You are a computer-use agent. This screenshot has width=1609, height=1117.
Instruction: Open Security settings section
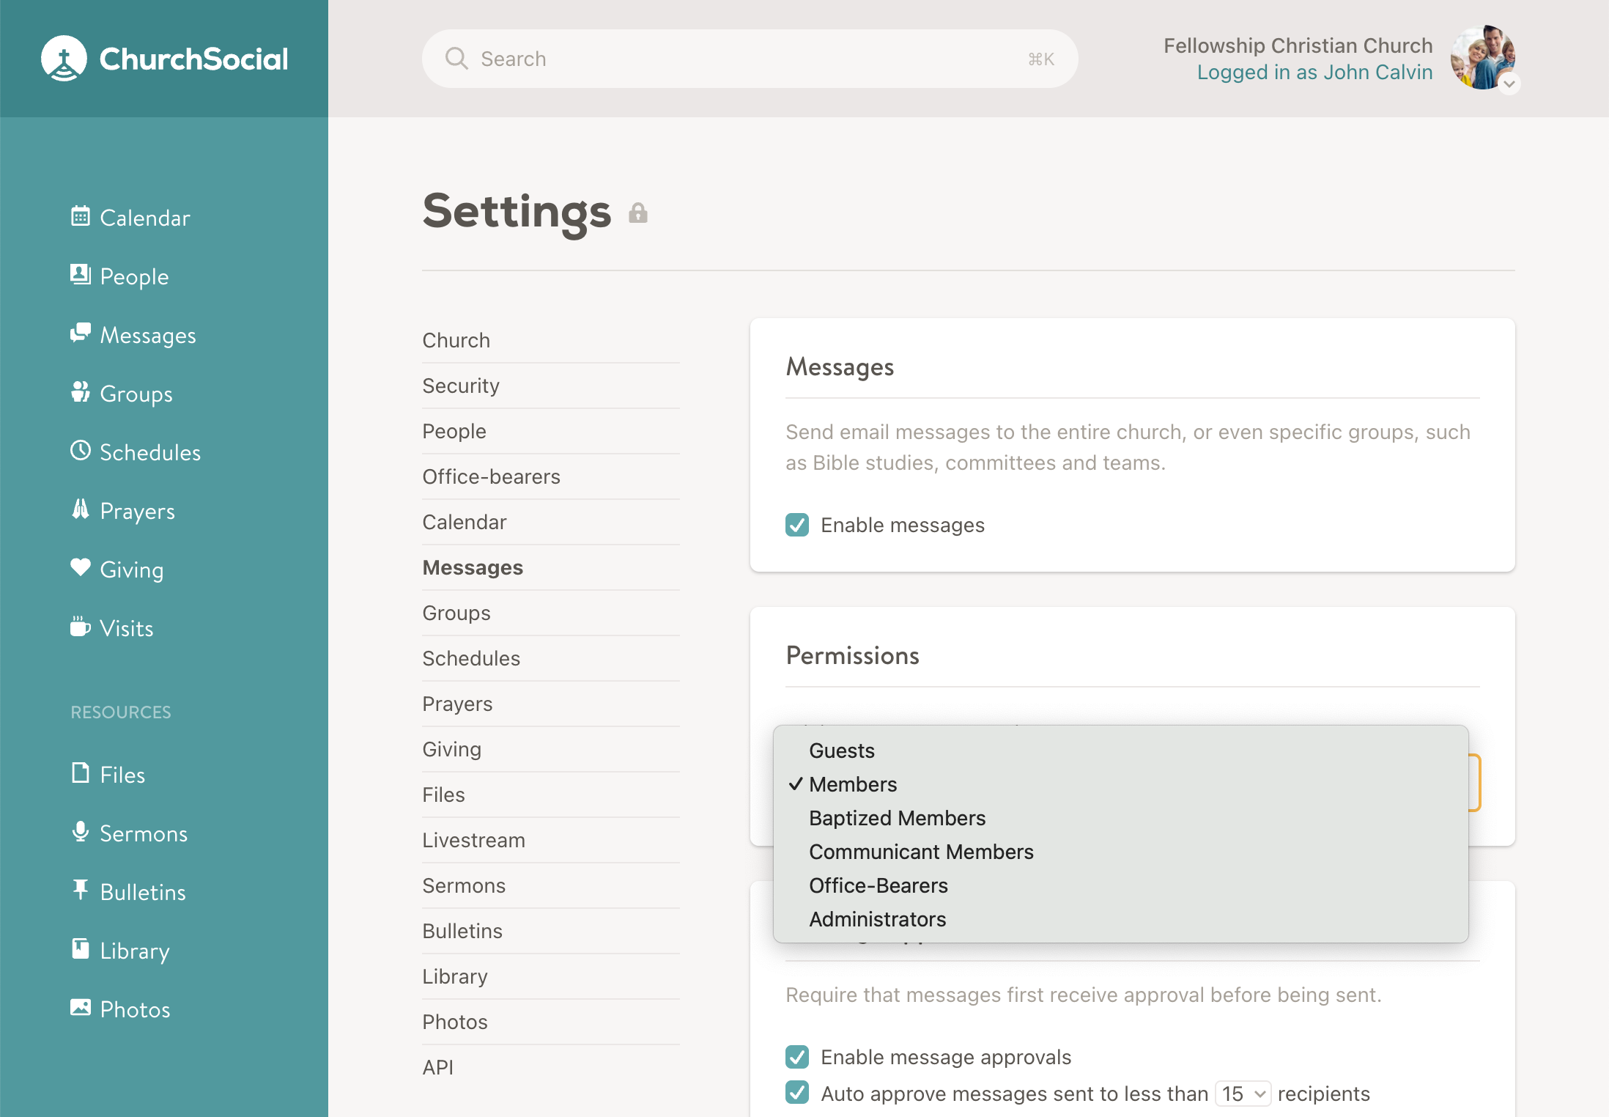461,386
